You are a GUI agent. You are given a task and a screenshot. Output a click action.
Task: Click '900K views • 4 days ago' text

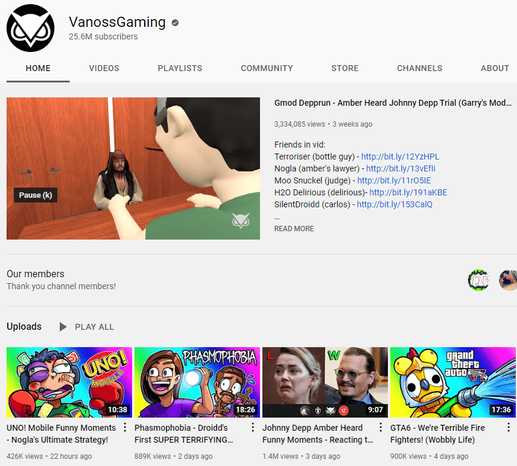point(429,456)
